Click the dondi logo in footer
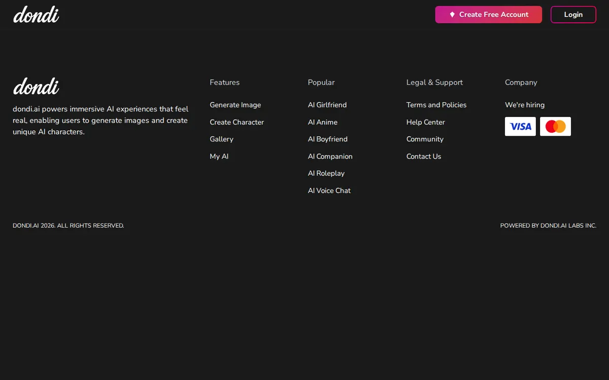The height and width of the screenshot is (380, 609). [x=36, y=87]
